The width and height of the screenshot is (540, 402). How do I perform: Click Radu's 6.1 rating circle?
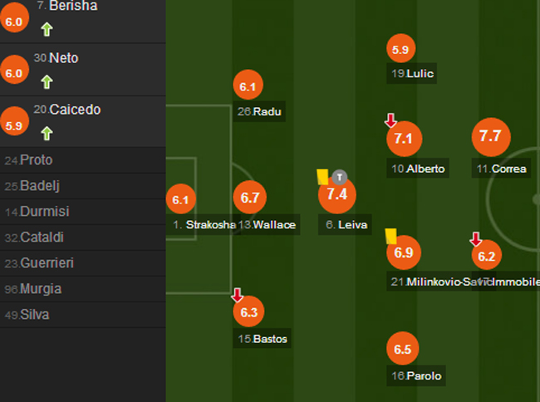coord(248,86)
